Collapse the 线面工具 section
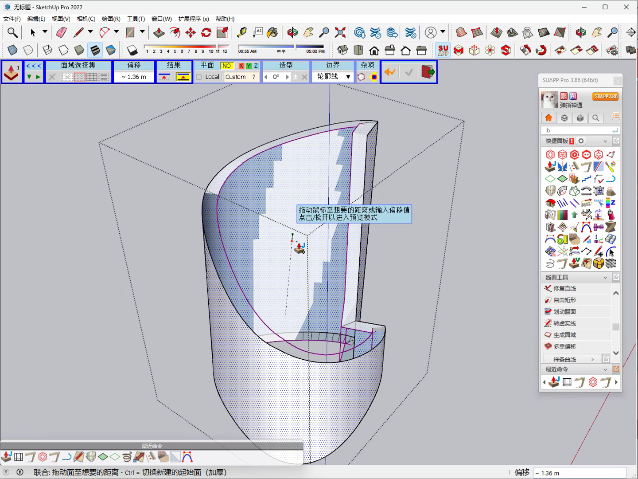The image size is (638, 479). pyautogui.click(x=605, y=277)
